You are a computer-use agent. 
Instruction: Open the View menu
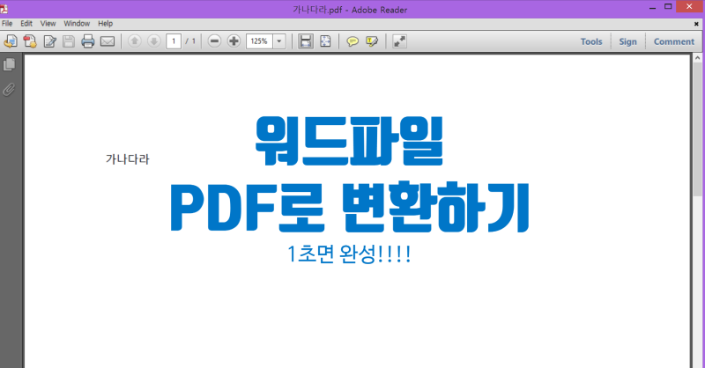[48, 24]
